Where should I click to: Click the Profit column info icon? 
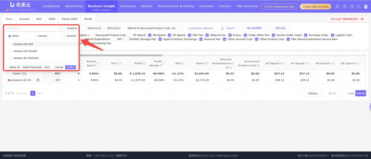click(x=144, y=63)
